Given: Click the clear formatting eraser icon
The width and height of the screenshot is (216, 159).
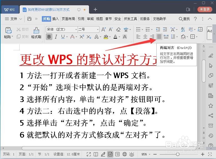Looking at the screenshot, I should point(118,29).
